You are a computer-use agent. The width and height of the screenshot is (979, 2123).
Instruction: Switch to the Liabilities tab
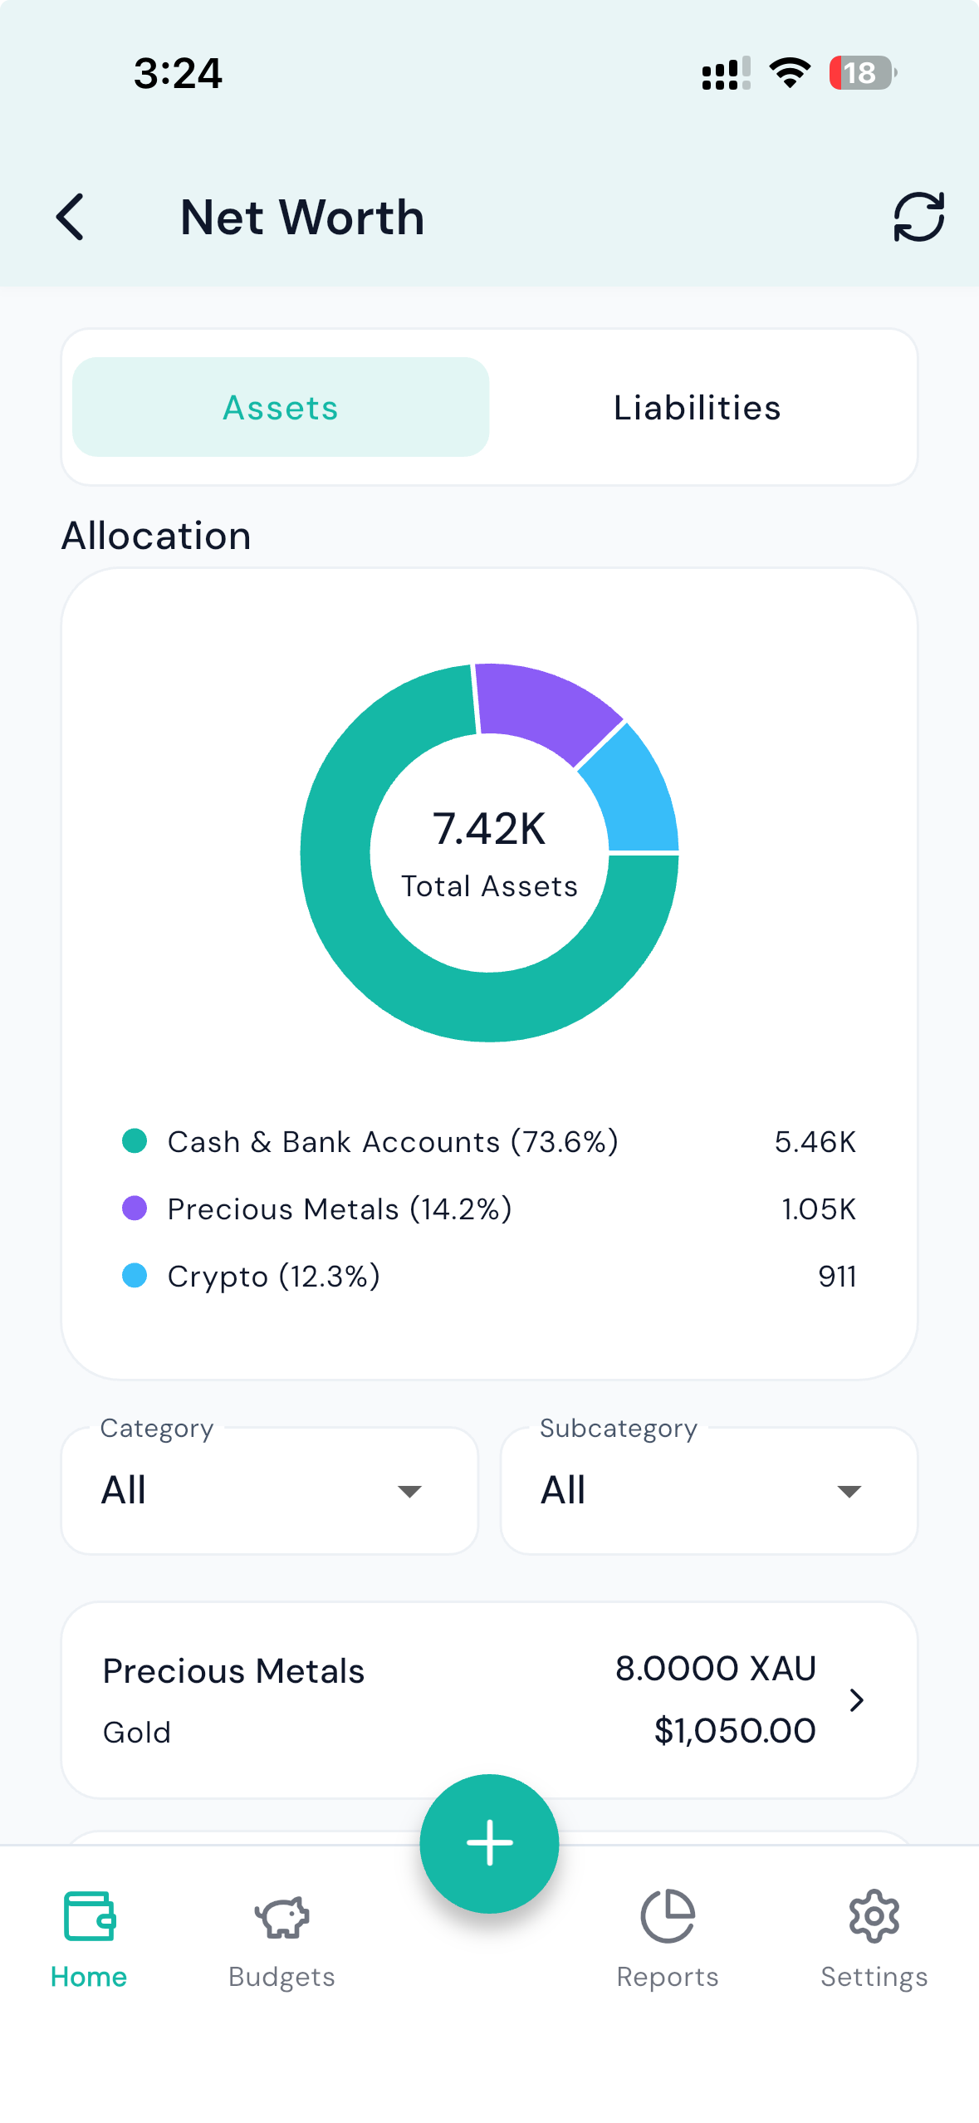click(697, 408)
